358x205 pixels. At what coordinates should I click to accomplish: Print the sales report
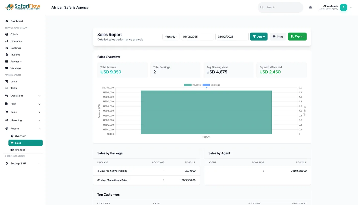click(278, 37)
